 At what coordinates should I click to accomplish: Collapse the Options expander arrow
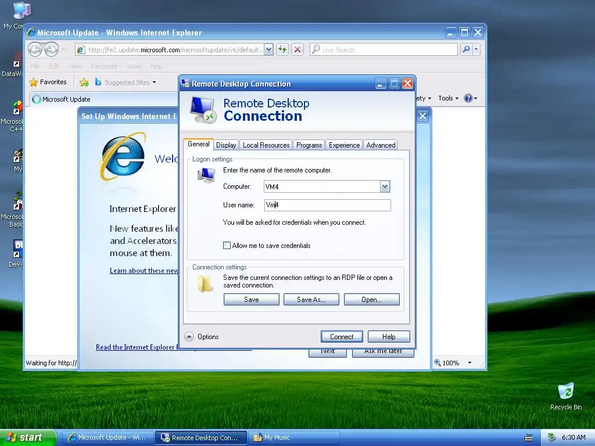pyautogui.click(x=189, y=336)
